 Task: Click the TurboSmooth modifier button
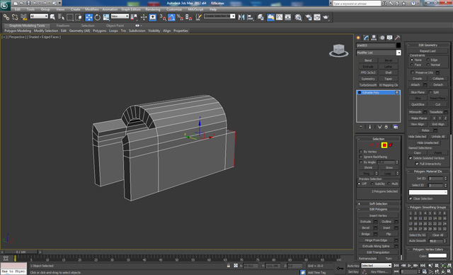point(368,85)
